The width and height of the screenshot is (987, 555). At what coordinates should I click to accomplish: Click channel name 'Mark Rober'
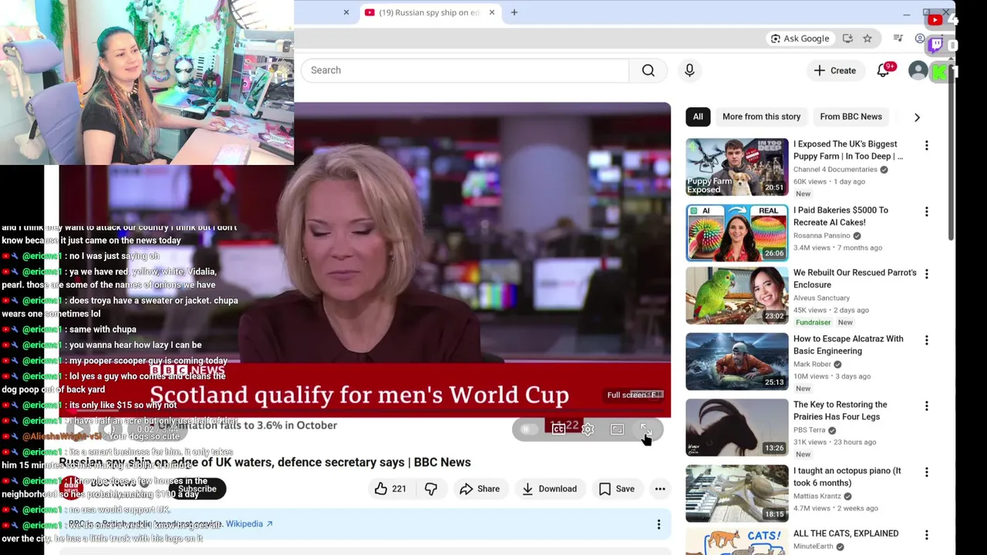coord(813,365)
